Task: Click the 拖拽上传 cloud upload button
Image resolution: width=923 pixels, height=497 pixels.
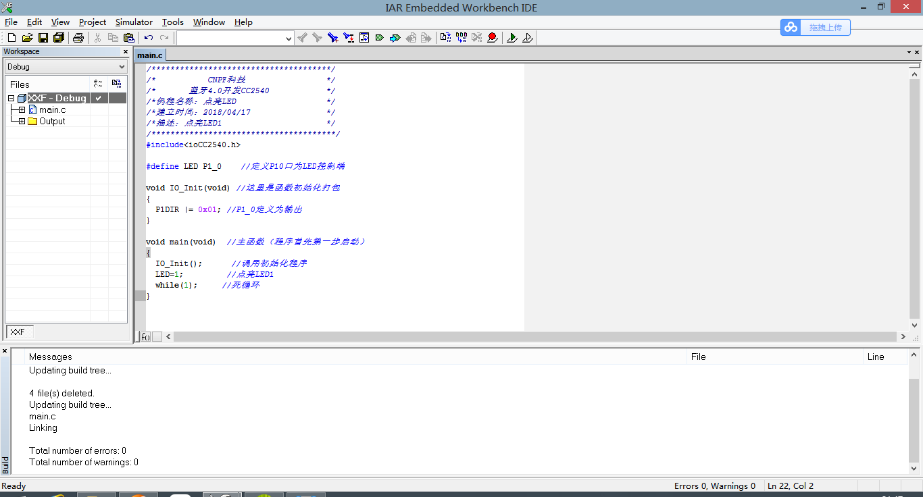Action: (x=816, y=27)
